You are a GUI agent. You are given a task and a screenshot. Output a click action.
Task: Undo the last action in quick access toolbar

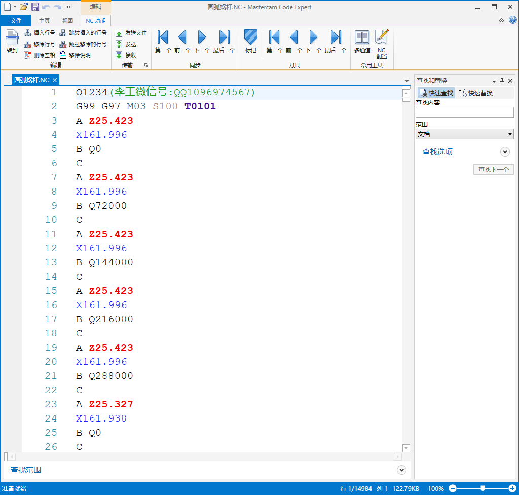click(x=46, y=7)
